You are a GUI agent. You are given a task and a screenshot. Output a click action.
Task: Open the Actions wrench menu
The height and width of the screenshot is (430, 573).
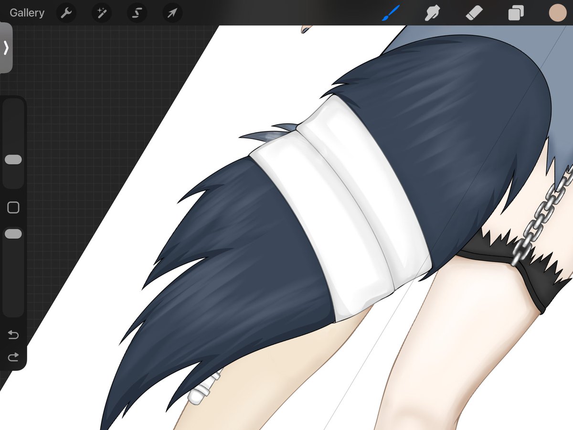[x=66, y=13]
